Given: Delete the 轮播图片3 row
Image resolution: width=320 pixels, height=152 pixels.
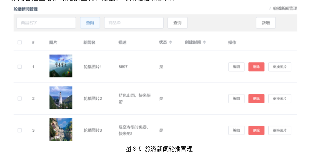Looking at the screenshot, I should [256, 130].
